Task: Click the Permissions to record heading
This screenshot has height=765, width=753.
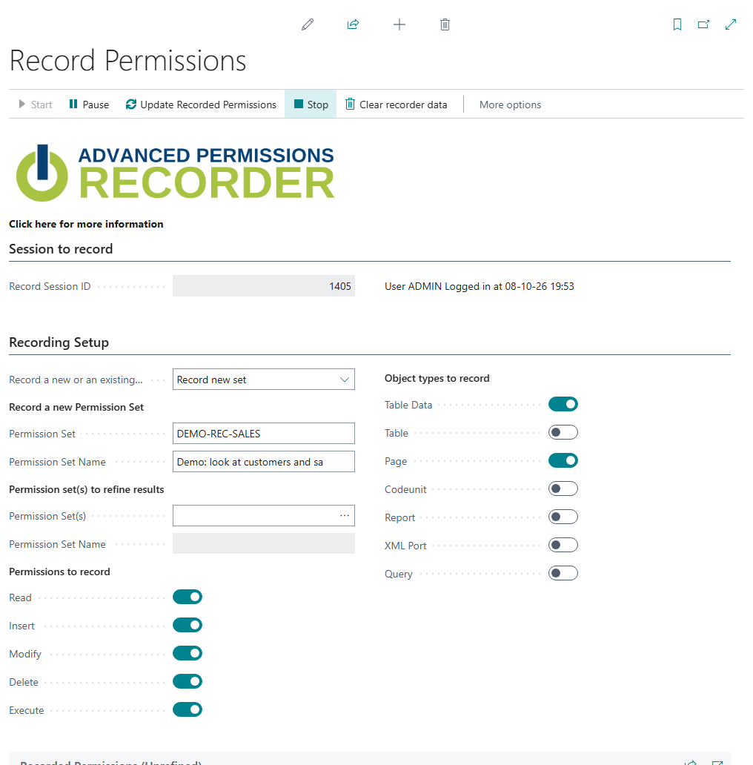Action: pyautogui.click(x=59, y=572)
